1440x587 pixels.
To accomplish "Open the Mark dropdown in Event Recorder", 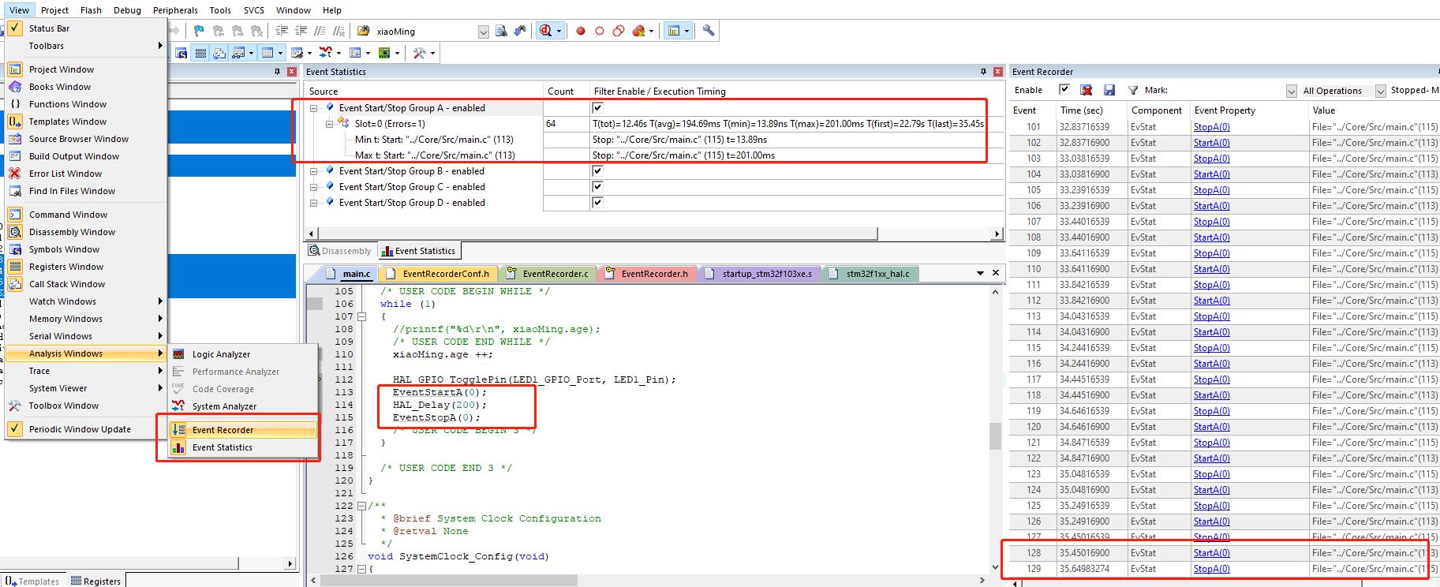I will [1291, 91].
